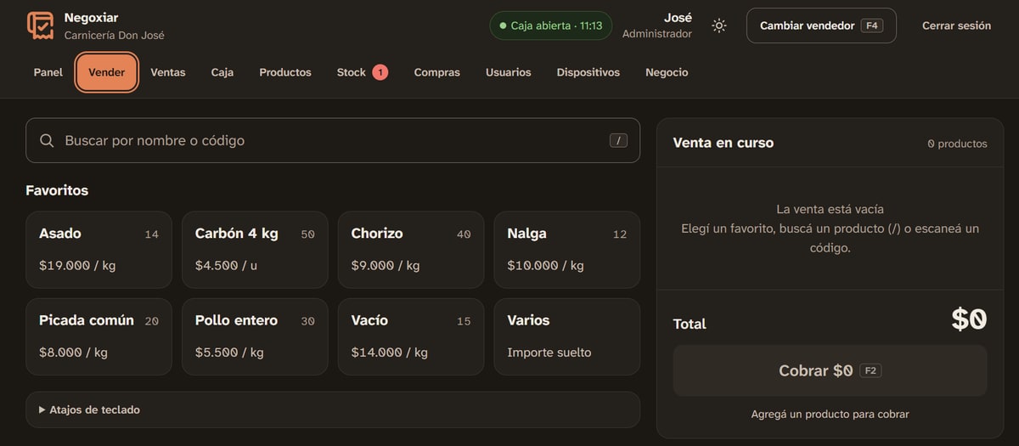Click the Negoxiar receipt logo icon
Viewport: 1019px width, 446px height.
pos(40,25)
